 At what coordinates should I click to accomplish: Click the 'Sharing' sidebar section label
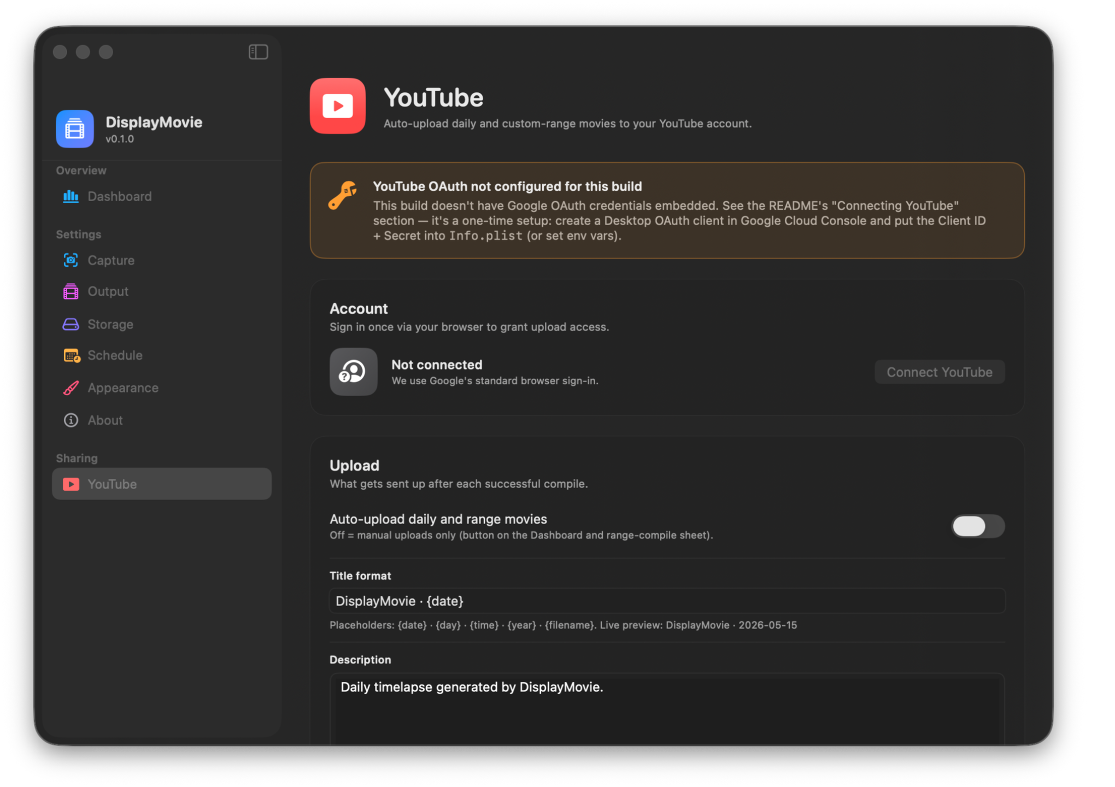point(77,459)
